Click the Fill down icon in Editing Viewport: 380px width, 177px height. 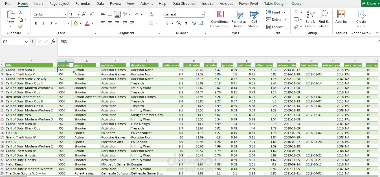[x=296, y=19]
